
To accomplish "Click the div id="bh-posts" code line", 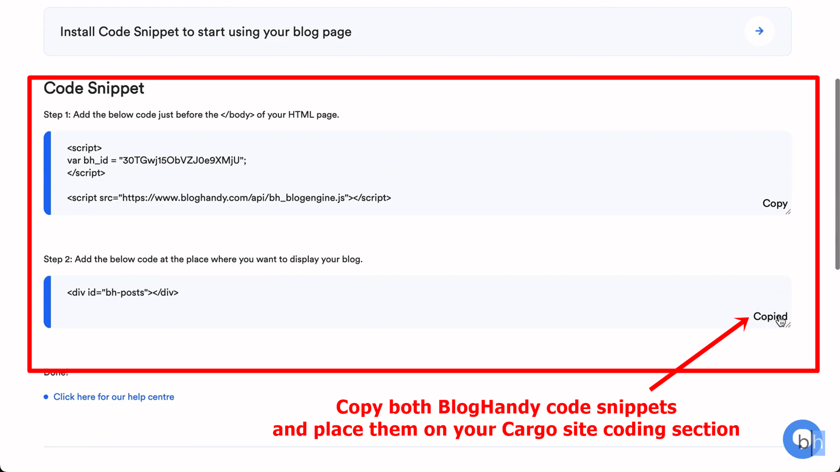I will tap(123, 293).
